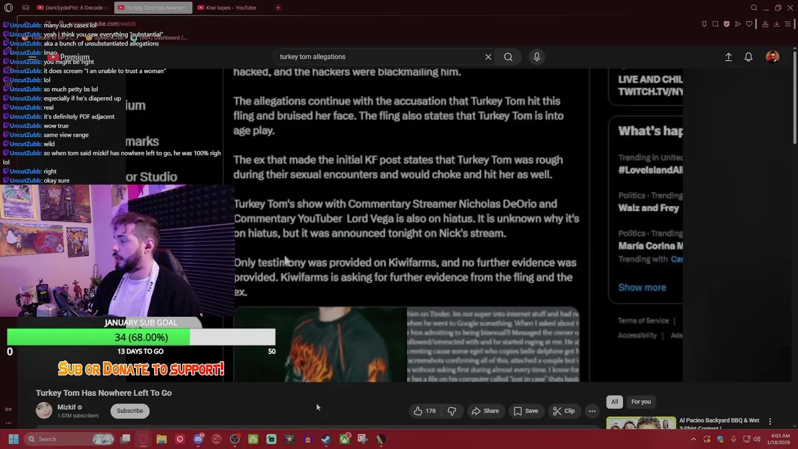Open YouTube create upload icon
The width and height of the screenshot is (798, 449).
(728, 57)
